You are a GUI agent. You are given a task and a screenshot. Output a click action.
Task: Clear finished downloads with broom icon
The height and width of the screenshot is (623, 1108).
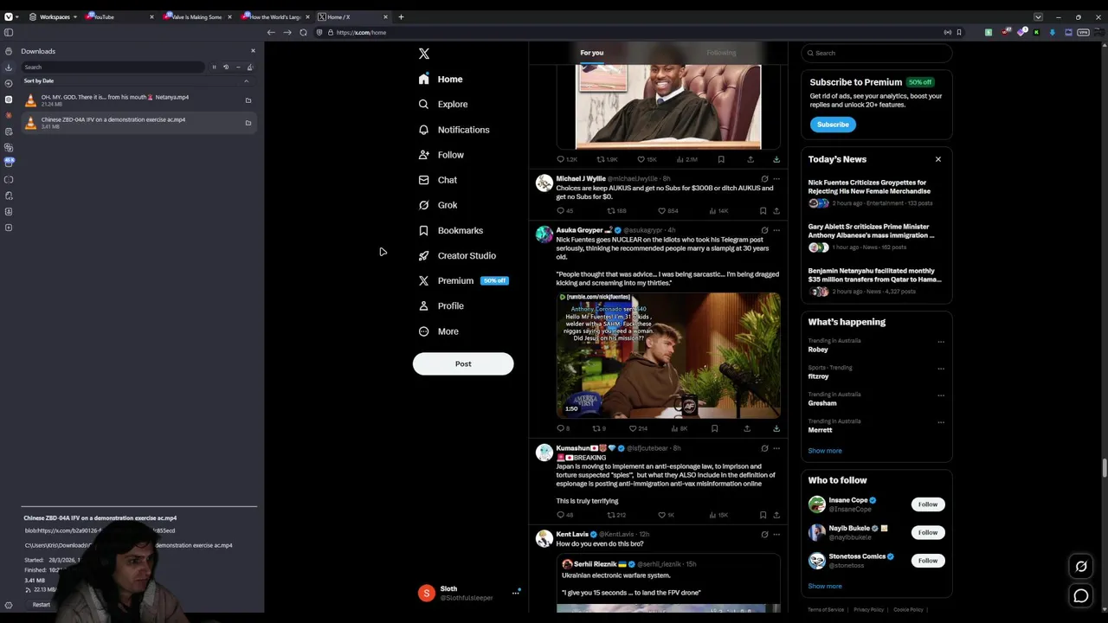(x=250, y=67)
